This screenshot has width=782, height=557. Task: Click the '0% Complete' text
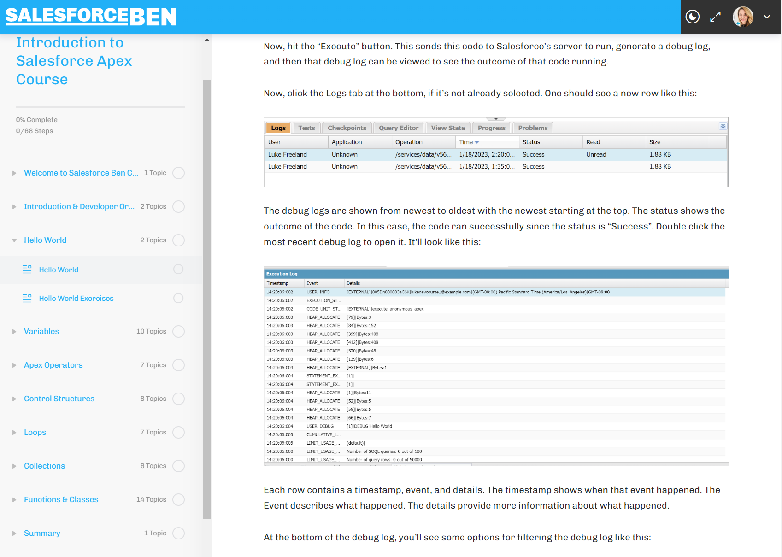pos(37,120)
